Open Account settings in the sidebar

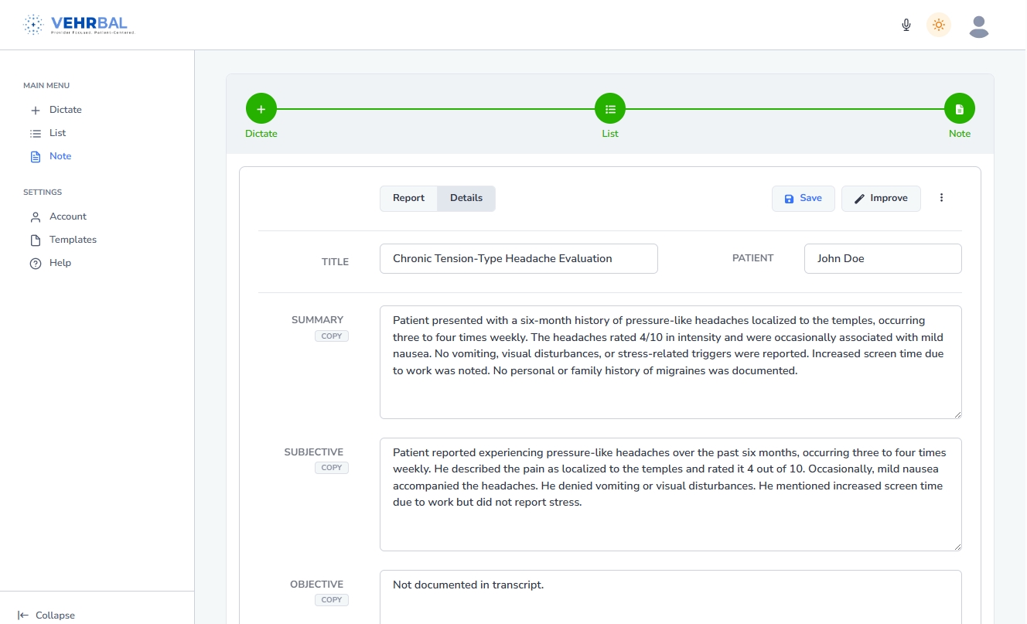(x=68, y=217)
